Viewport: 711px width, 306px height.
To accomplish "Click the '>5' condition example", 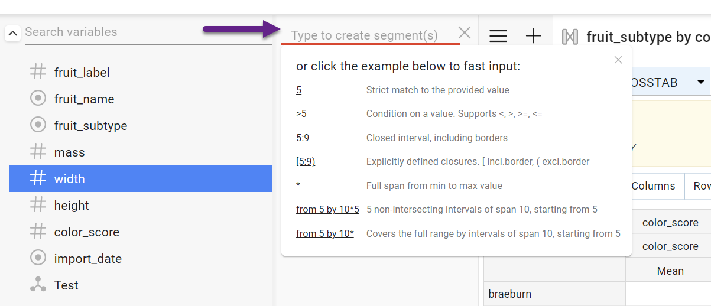I will point(301,113).
